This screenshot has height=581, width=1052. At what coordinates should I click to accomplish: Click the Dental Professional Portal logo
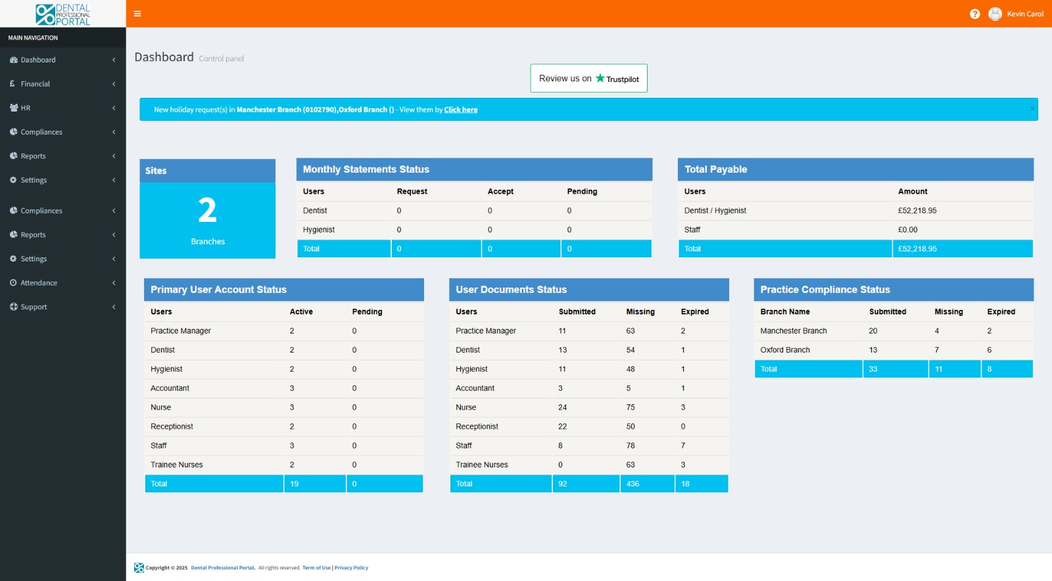pos(62,14)
